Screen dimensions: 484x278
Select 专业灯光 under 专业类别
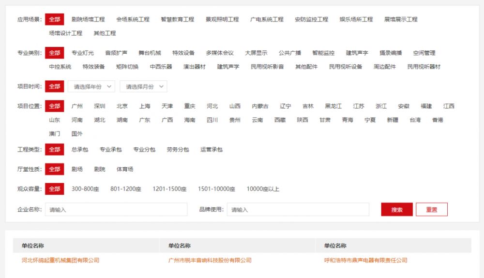[x=83, y=53]
